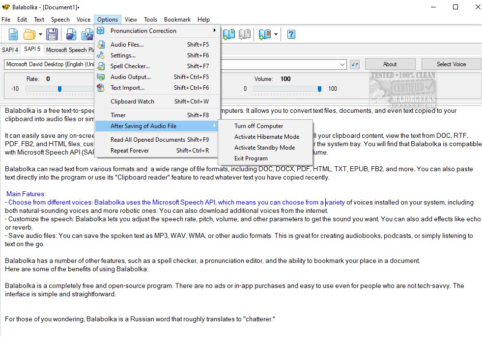Open the Tools menu

pyautogui.click(x=151, y=20)
